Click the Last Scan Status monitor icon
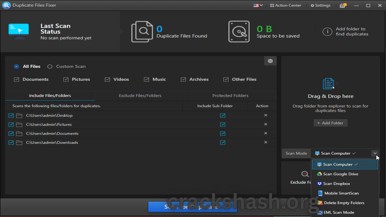This screenshot has width=386, height=217. 19,32
